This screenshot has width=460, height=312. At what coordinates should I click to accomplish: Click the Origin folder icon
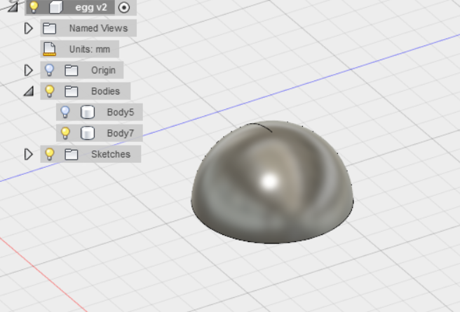[72, 71]
